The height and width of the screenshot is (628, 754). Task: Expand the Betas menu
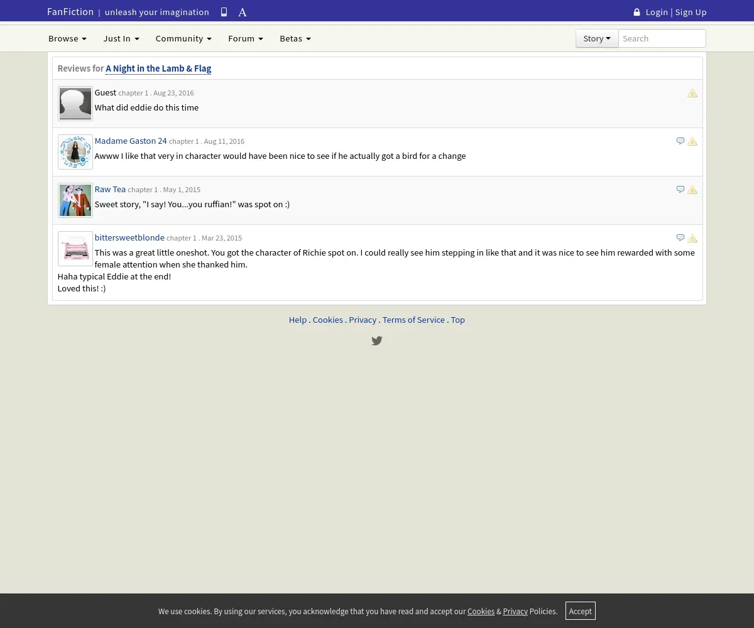pos(295,38)
